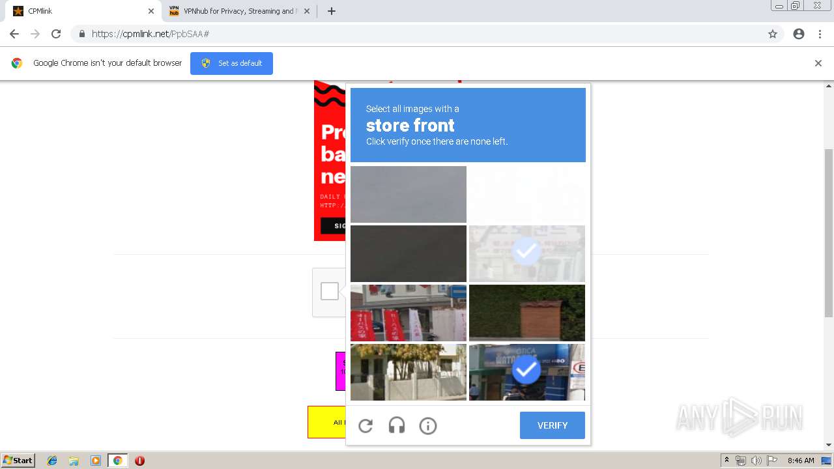The image size is (834, 469).
Task: Show hidden tray icons arrow
Action: [726, 461]
